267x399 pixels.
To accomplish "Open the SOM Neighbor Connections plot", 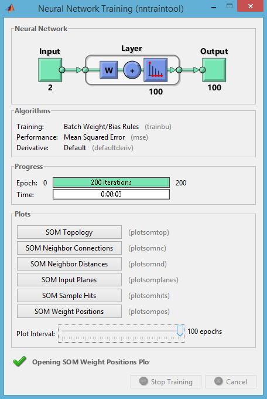I will 69,248.
